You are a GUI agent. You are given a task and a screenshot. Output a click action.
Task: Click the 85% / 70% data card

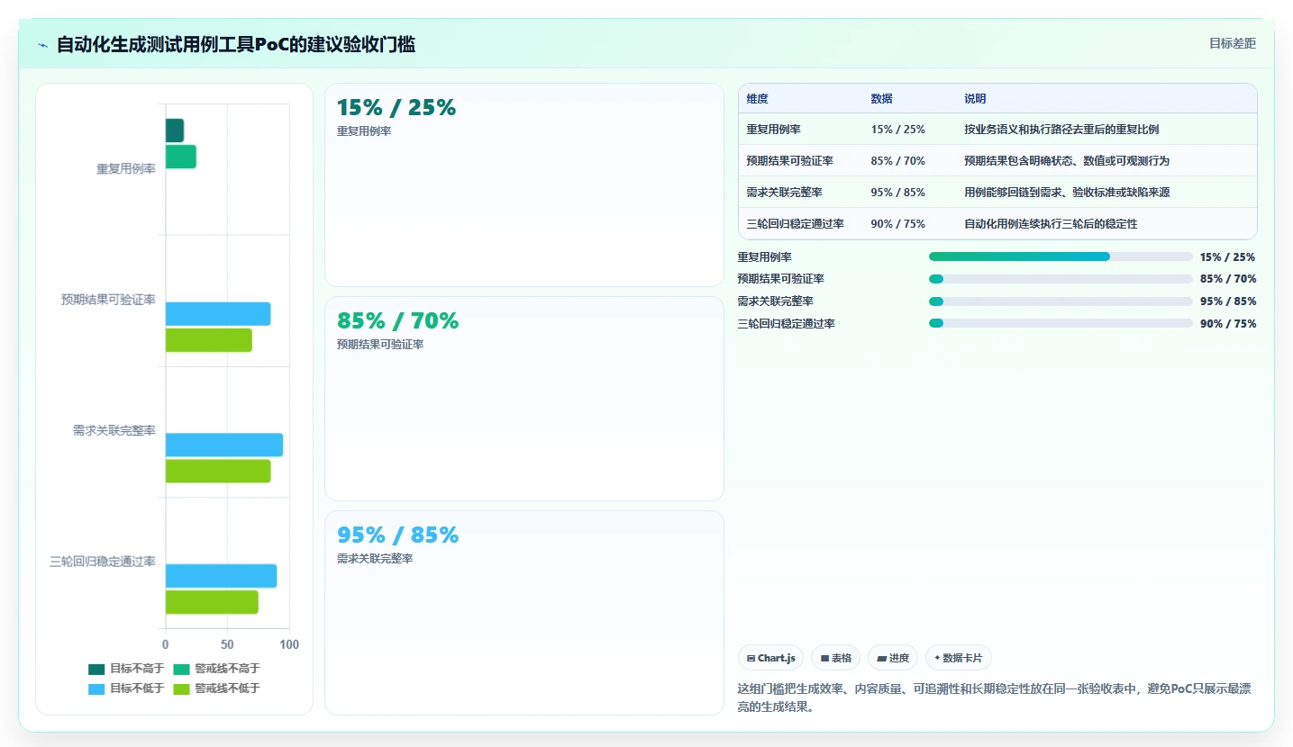pos(524,399)
